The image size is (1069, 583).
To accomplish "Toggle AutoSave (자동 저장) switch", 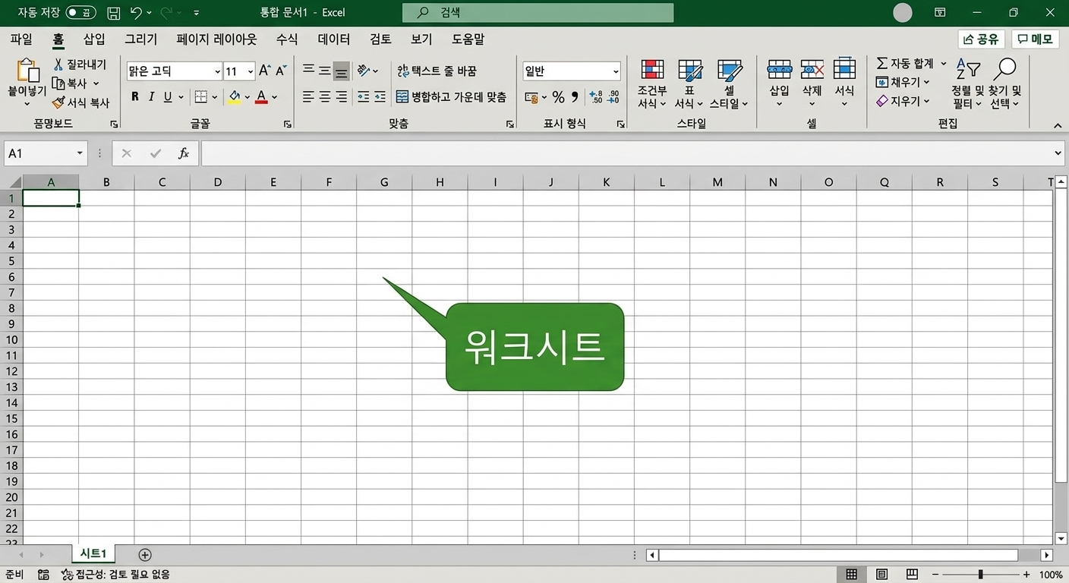I will pyautogui.click(x=80, y=13).
